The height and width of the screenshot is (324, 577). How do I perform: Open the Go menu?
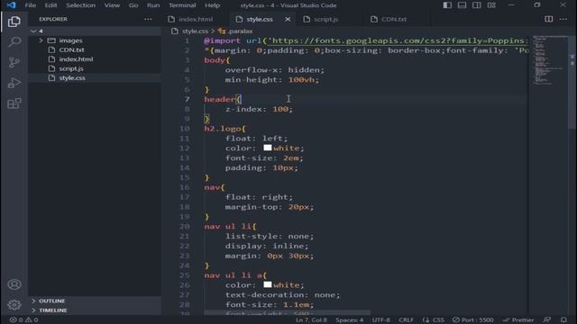pos(133,5)
